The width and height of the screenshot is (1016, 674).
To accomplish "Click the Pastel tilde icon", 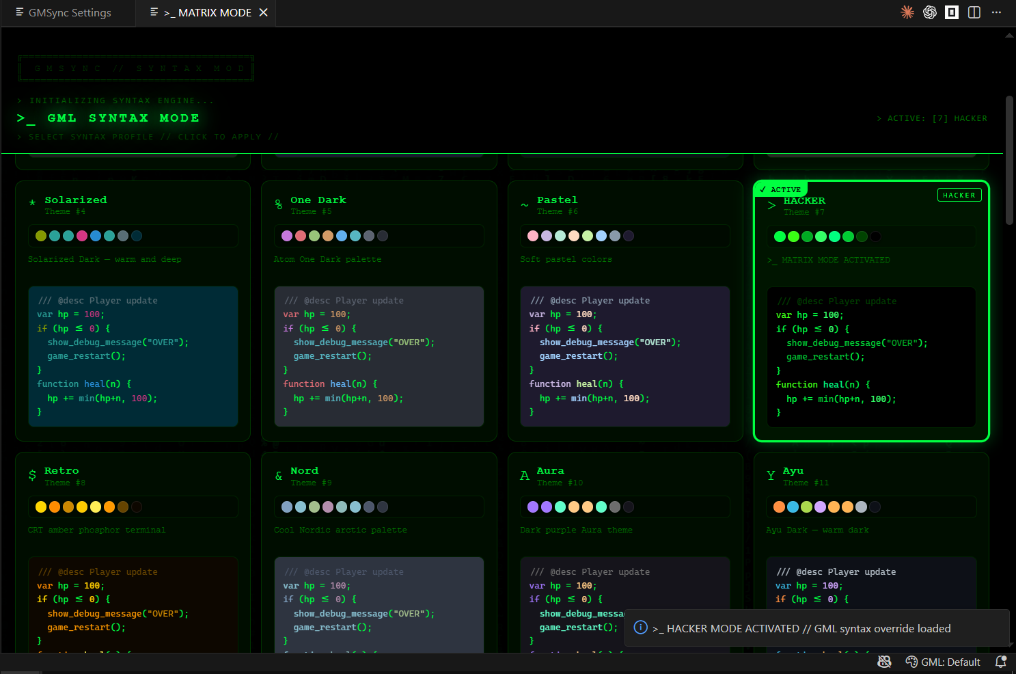I will pos(525,204).
